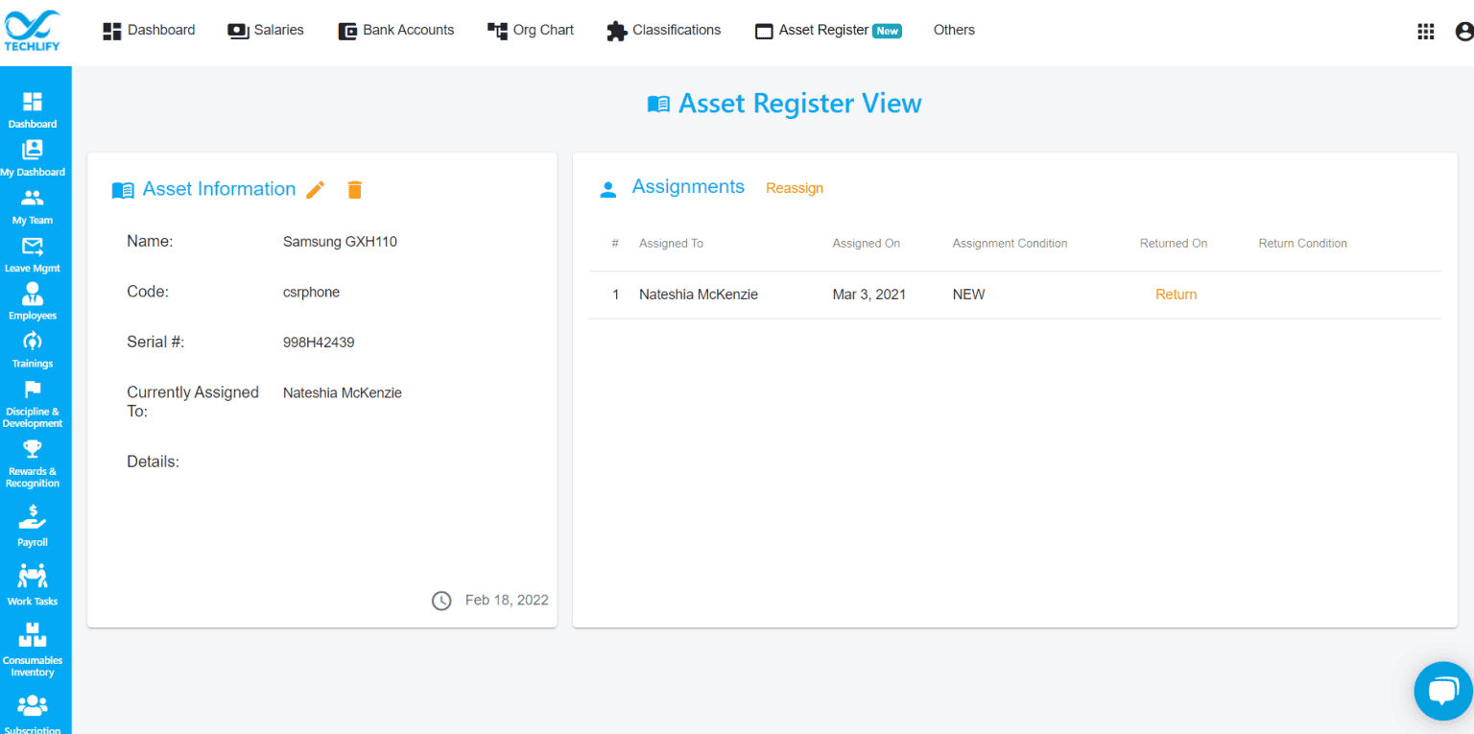
Task: Open the Others navigation menu
Action: (x=954, y=30)
